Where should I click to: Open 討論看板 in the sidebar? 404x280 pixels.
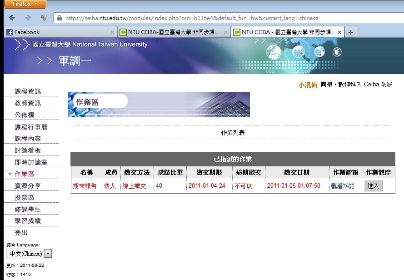click(x=28, y=150)
